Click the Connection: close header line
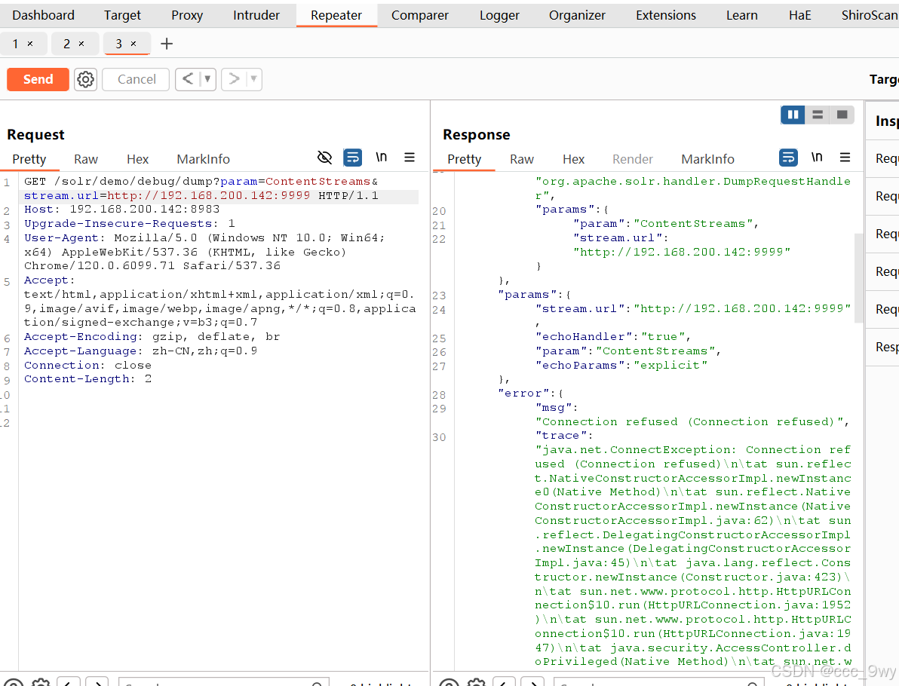 point(87,365)
